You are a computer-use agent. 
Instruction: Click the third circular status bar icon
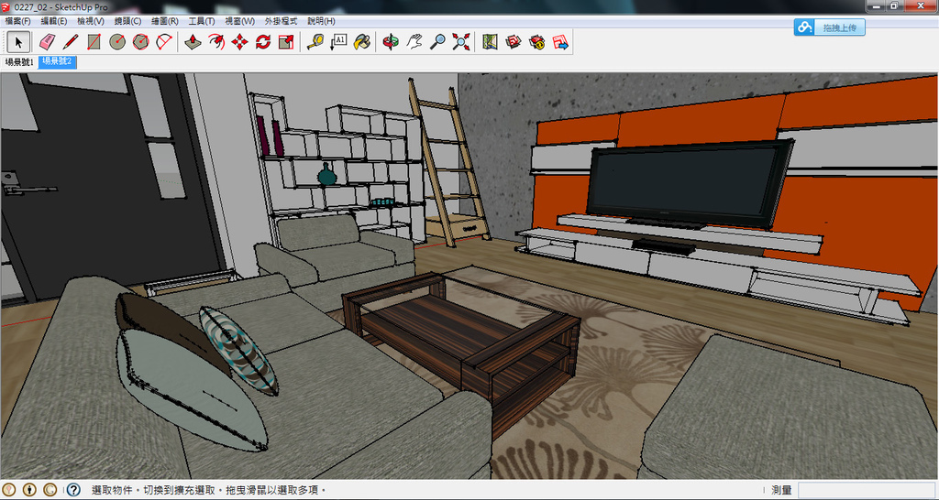pos(50,490)
